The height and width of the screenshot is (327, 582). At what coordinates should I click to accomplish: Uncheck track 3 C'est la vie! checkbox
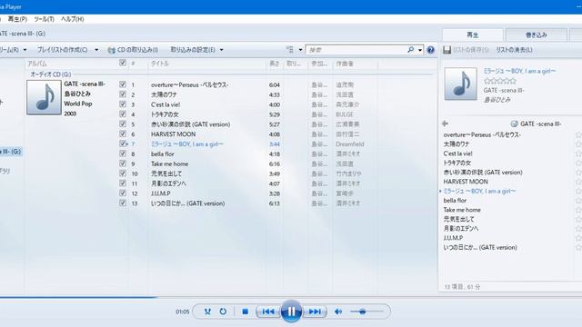point(123,104)
